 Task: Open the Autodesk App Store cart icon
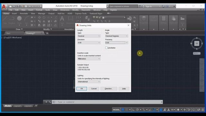point(163,6)
